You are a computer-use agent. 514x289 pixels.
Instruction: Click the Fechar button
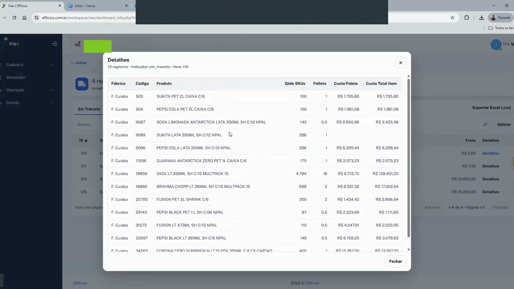(x=396, y=261)
